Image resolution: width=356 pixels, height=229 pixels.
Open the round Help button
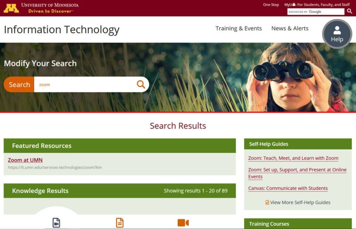(x=337, y=34)
